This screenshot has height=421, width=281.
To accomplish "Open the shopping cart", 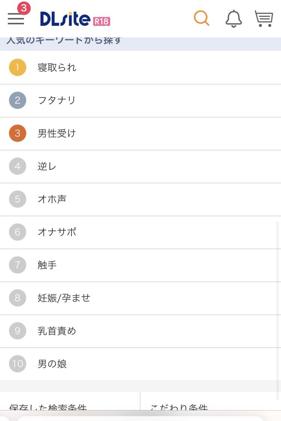I will coord(264,18).
